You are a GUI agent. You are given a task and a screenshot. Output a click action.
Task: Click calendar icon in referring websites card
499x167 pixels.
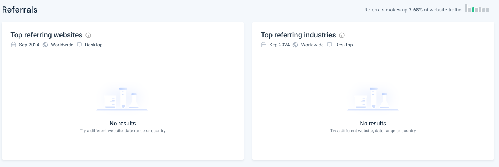13,45
